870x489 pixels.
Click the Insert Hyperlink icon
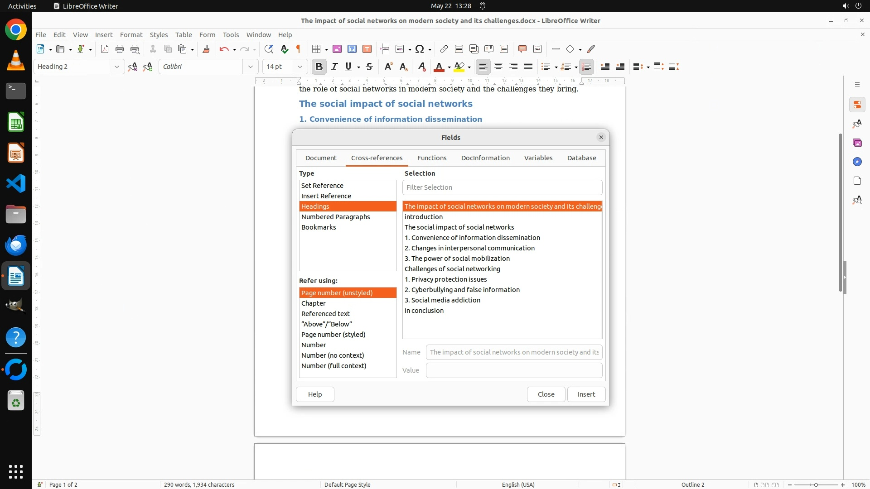(x=444, y=49)
